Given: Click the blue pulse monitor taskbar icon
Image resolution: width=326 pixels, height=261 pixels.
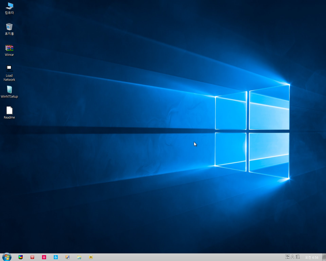Looking at the screenshot, I should tap(56, 257).
